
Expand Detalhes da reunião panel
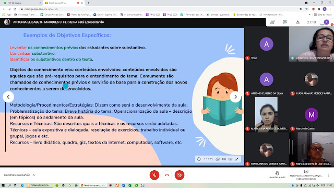point(19,175)
